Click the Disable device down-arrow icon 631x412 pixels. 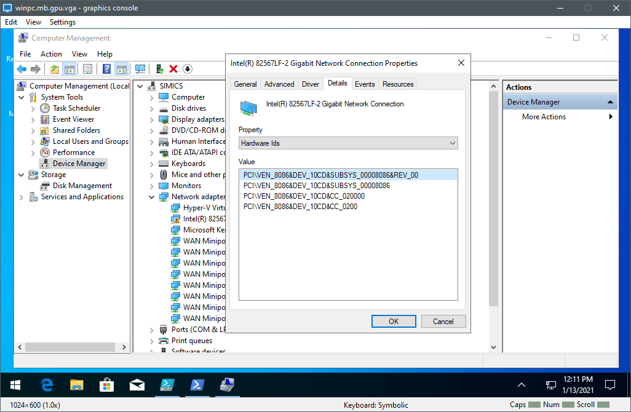coord(188,69)
